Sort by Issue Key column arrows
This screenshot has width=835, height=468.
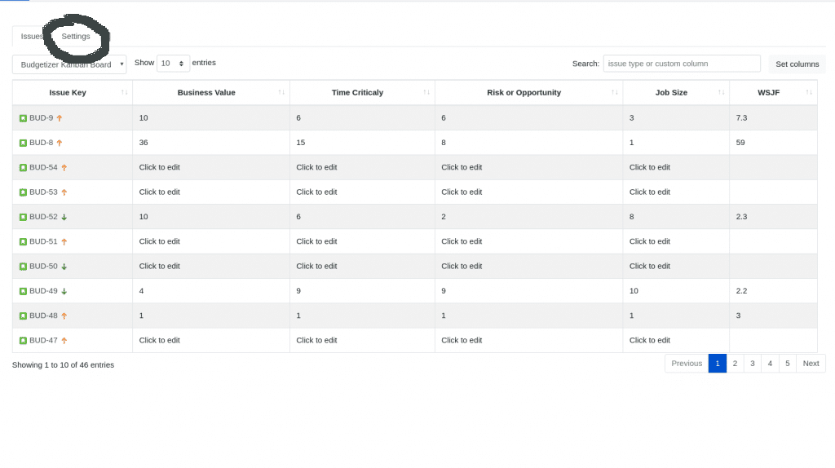[x=124, y=93]
